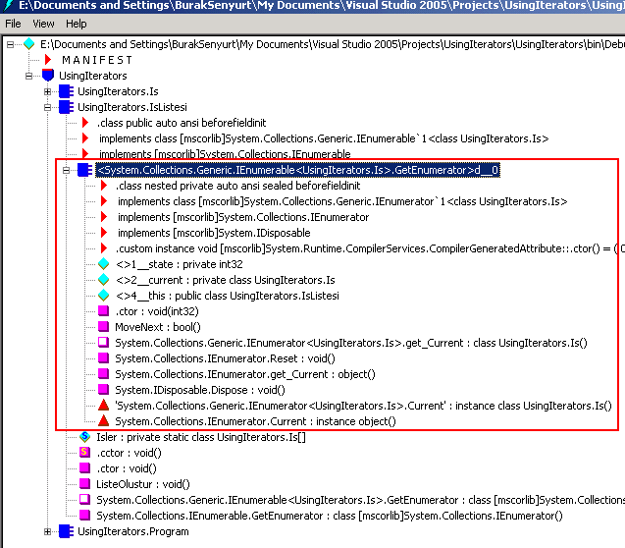625x548 pixels.
Task: Open the Help menu
Action: 76,24
